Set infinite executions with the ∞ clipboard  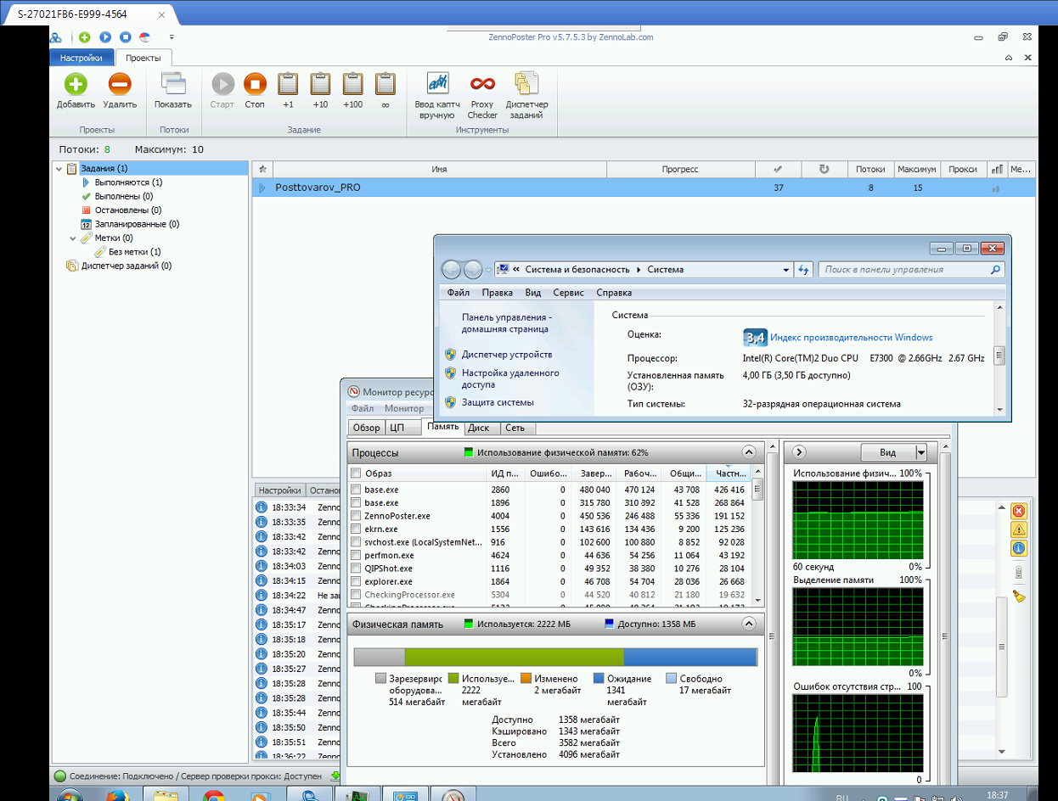pos(385,84)
